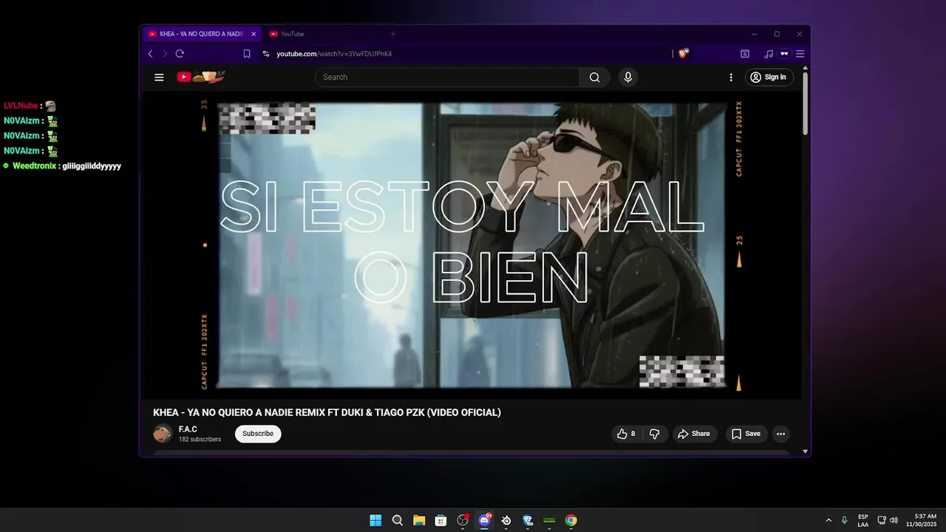Dislike the video with thumbs down
The height and width of the screenshot is (532, 946).
click(x=655, y=434)
